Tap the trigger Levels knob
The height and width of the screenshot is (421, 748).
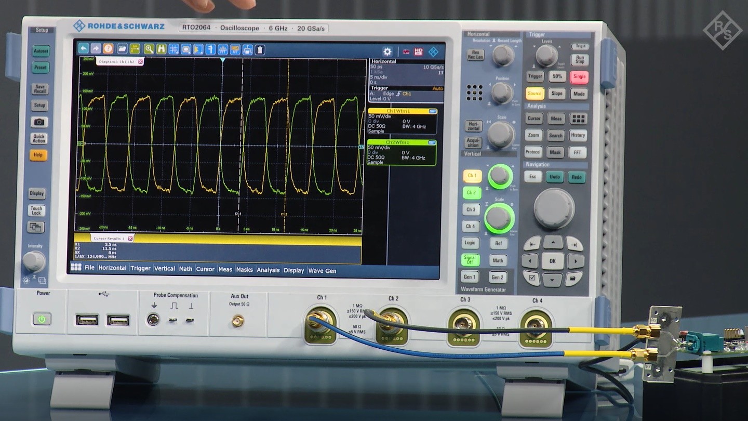(x=546, y=55)
